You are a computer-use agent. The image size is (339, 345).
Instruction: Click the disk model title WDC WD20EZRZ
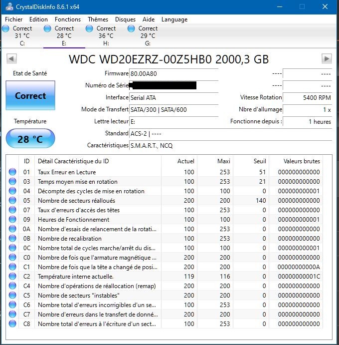(x=169, y=59)
